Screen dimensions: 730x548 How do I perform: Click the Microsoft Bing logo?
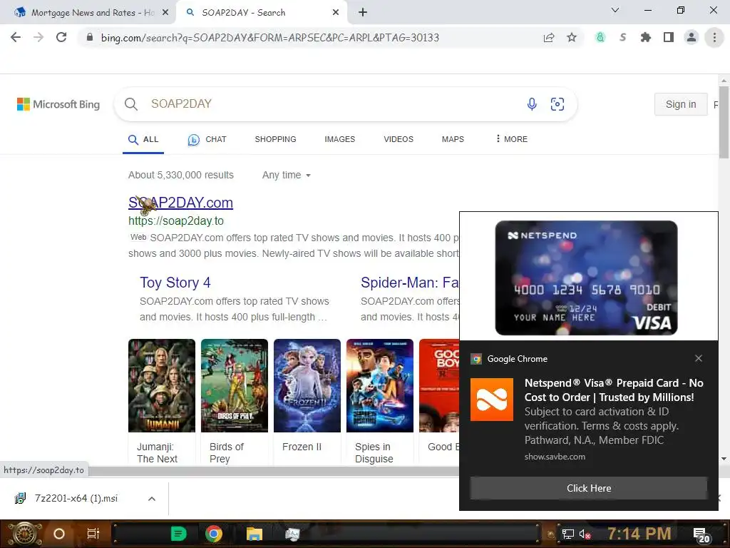(58, 104)
